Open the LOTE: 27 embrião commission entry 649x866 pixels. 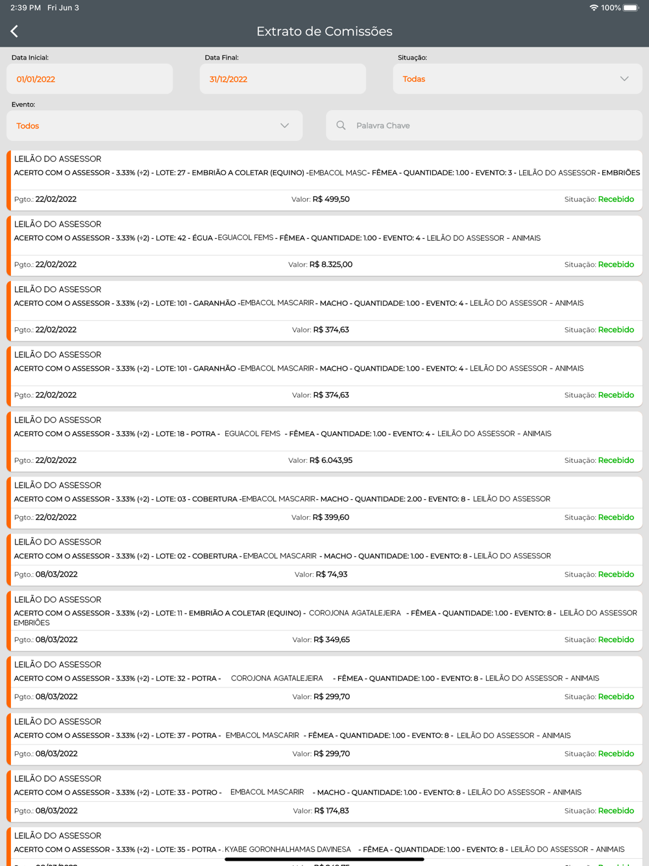[324, 180]
